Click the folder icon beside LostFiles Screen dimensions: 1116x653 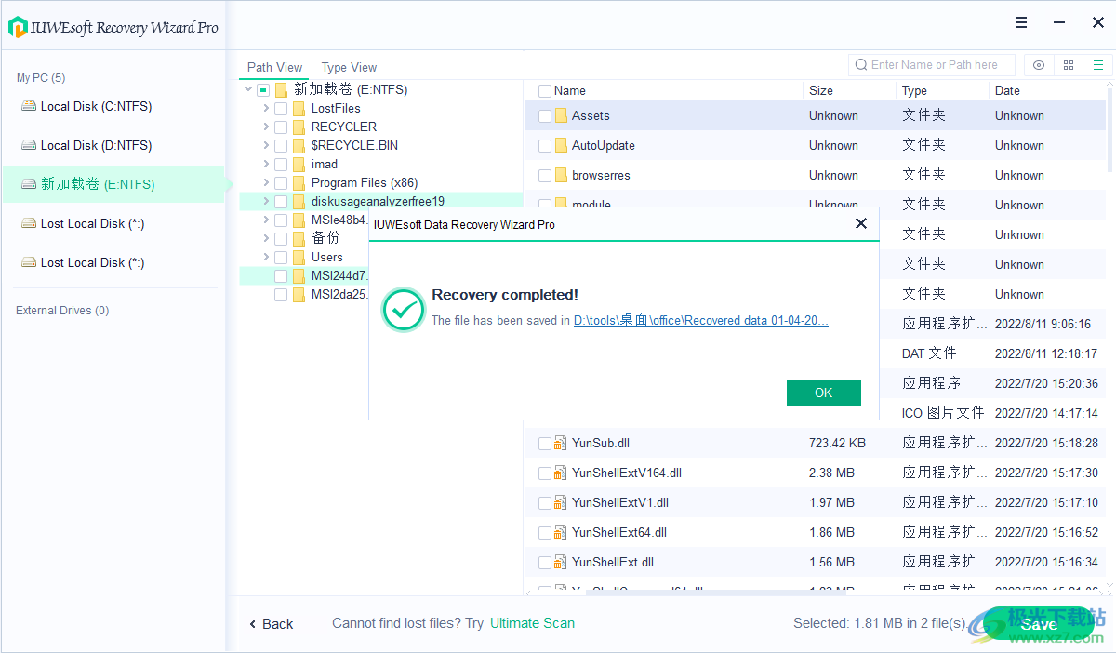[x=298, y=108]
